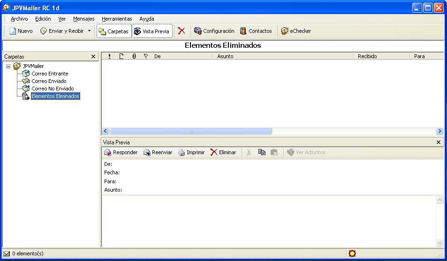Sort by flag column header
This screenshot has height=261, width=447.
point(146,56)
